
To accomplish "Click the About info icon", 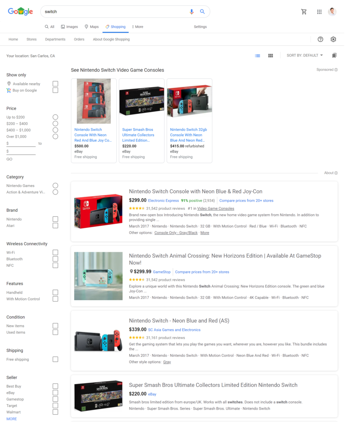I will (336, 173).
